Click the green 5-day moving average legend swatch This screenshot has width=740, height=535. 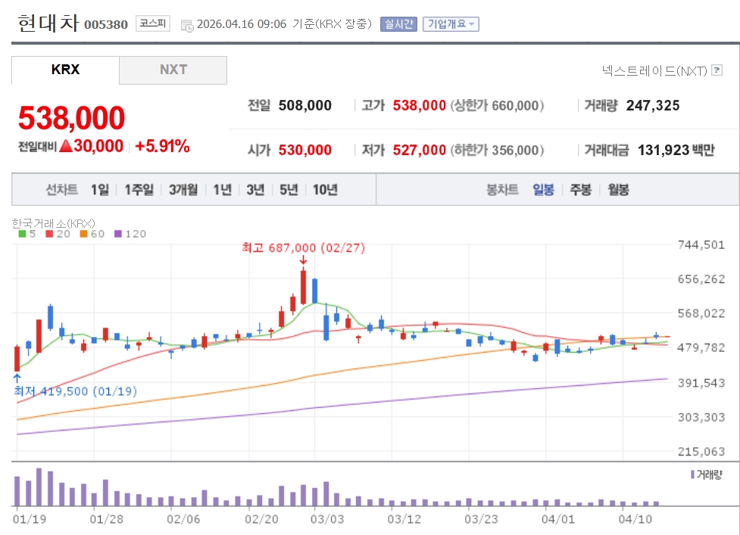[x=22, y=234]
